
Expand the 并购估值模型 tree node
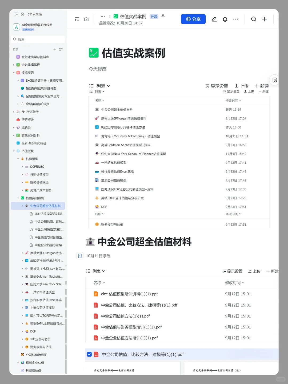tap(22, 175)
